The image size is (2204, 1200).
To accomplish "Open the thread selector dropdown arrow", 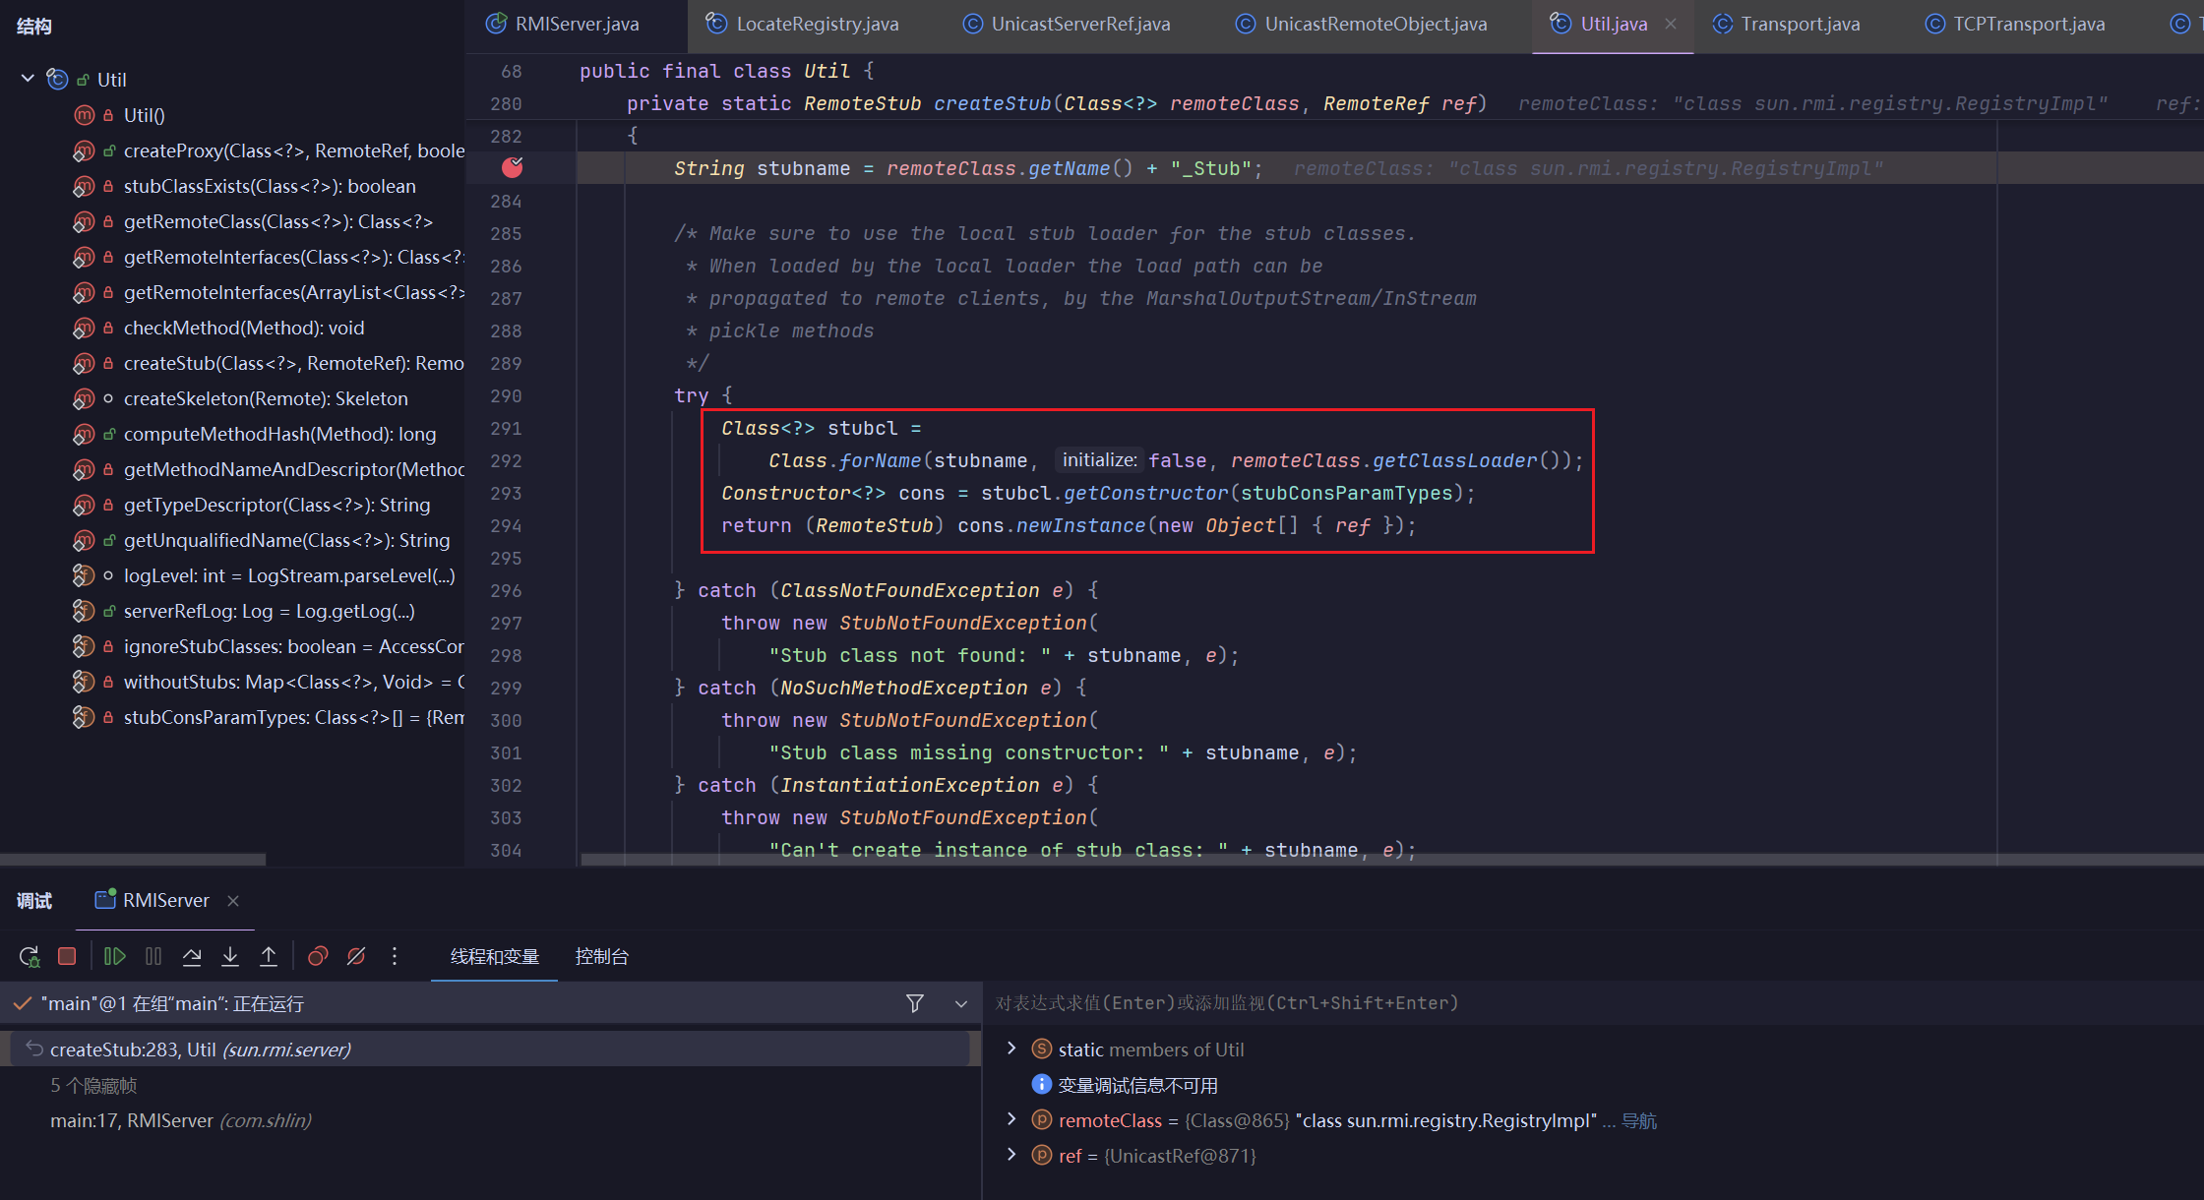I will pyautogui.click(x=961, y=1003).
